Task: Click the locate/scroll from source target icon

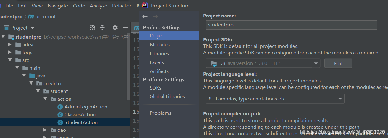Action: tap(92, 28)
